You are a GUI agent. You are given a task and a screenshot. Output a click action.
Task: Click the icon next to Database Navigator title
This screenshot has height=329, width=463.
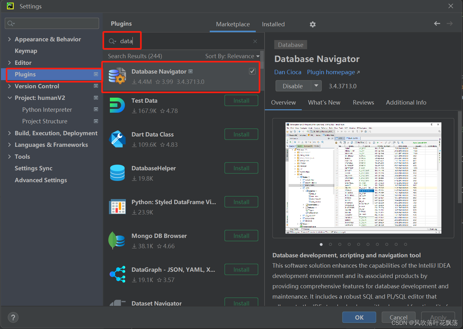(x=190, y=71)
